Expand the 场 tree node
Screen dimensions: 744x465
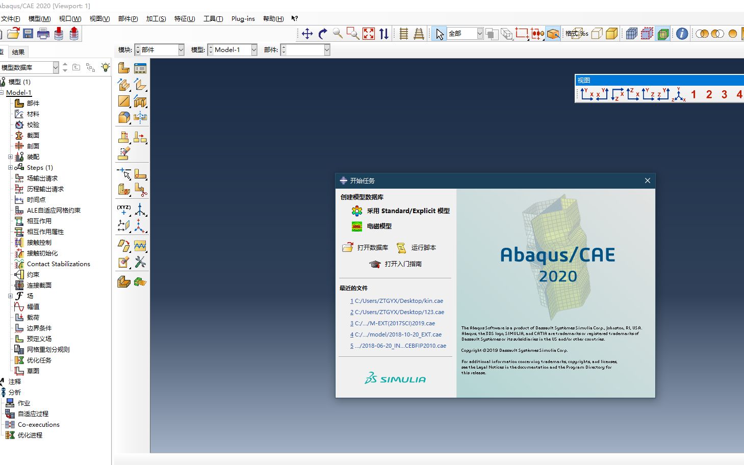[x=10, y=296]
